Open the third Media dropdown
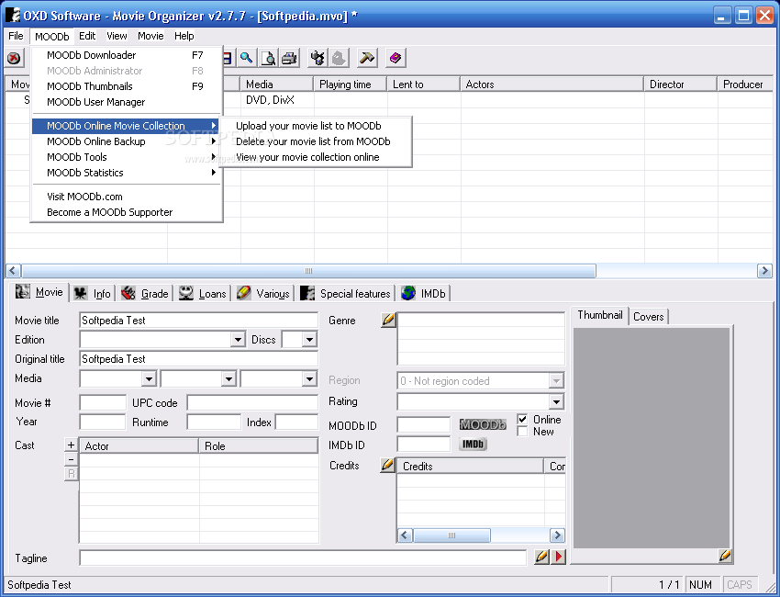 pyautogui.click(x=309, y=379)
